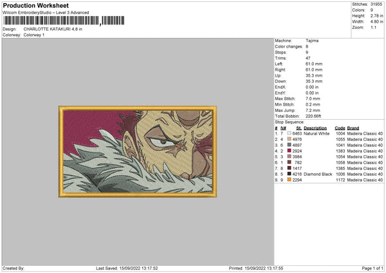Click the N# column header
Image resolution: width=386 pixels, height=273 pixels.
pos(283,128)
